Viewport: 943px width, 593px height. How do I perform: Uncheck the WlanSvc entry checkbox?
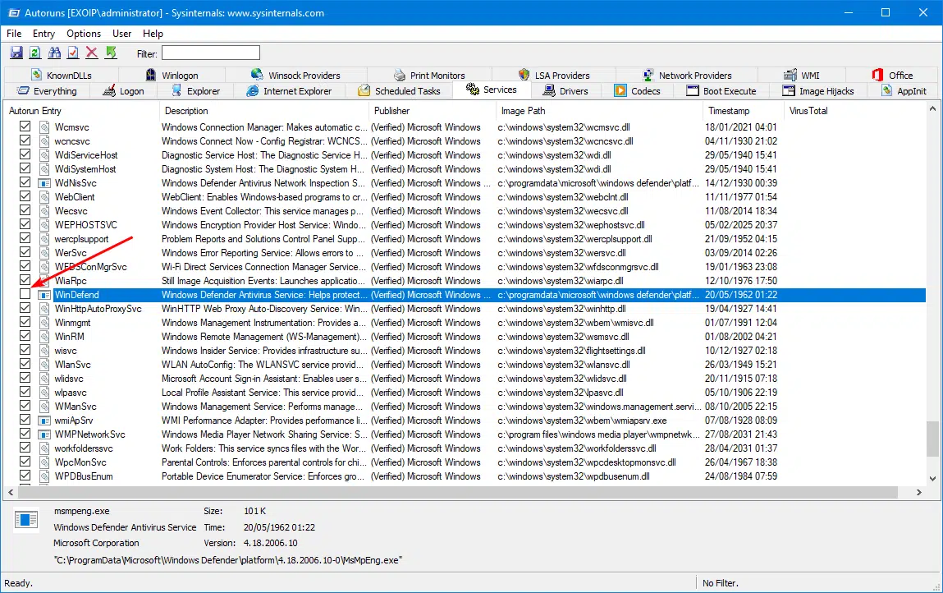click(x=25, y=364)
